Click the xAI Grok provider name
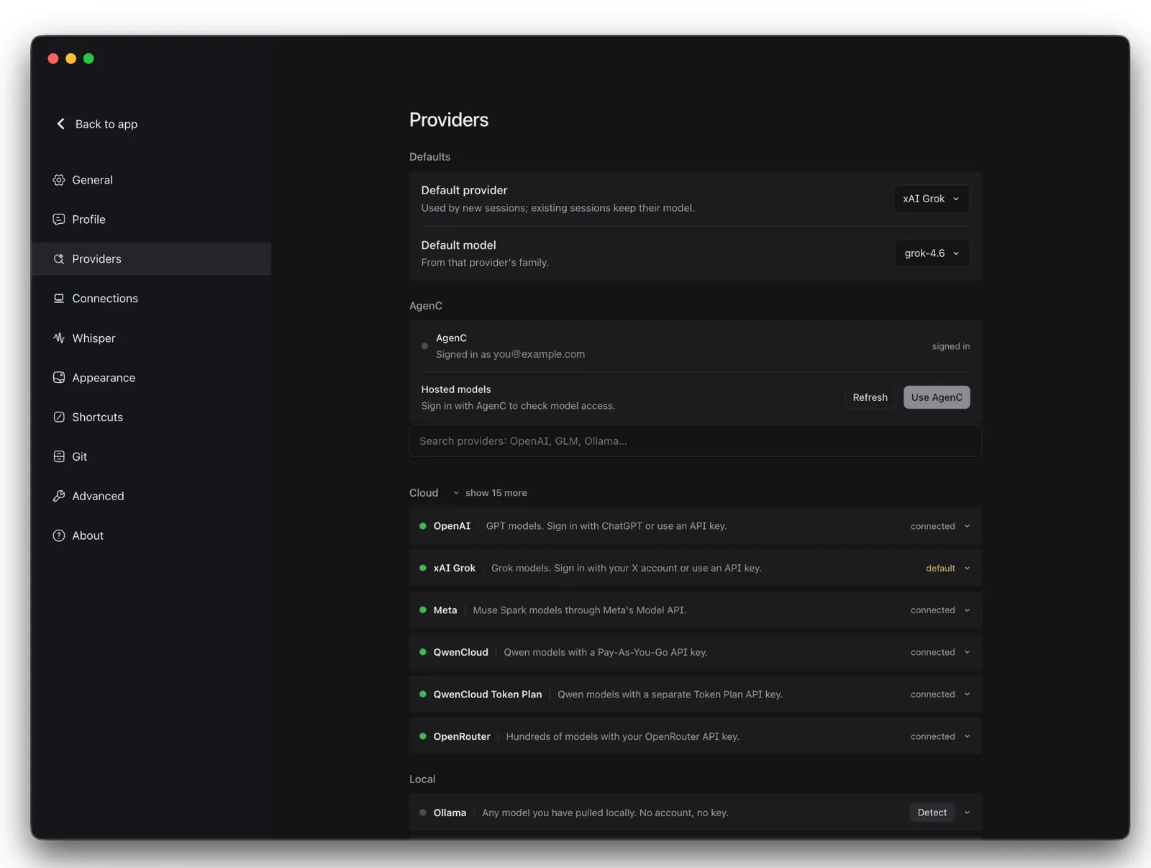This screenshot has width=1151, height=868. coord(454,568)
